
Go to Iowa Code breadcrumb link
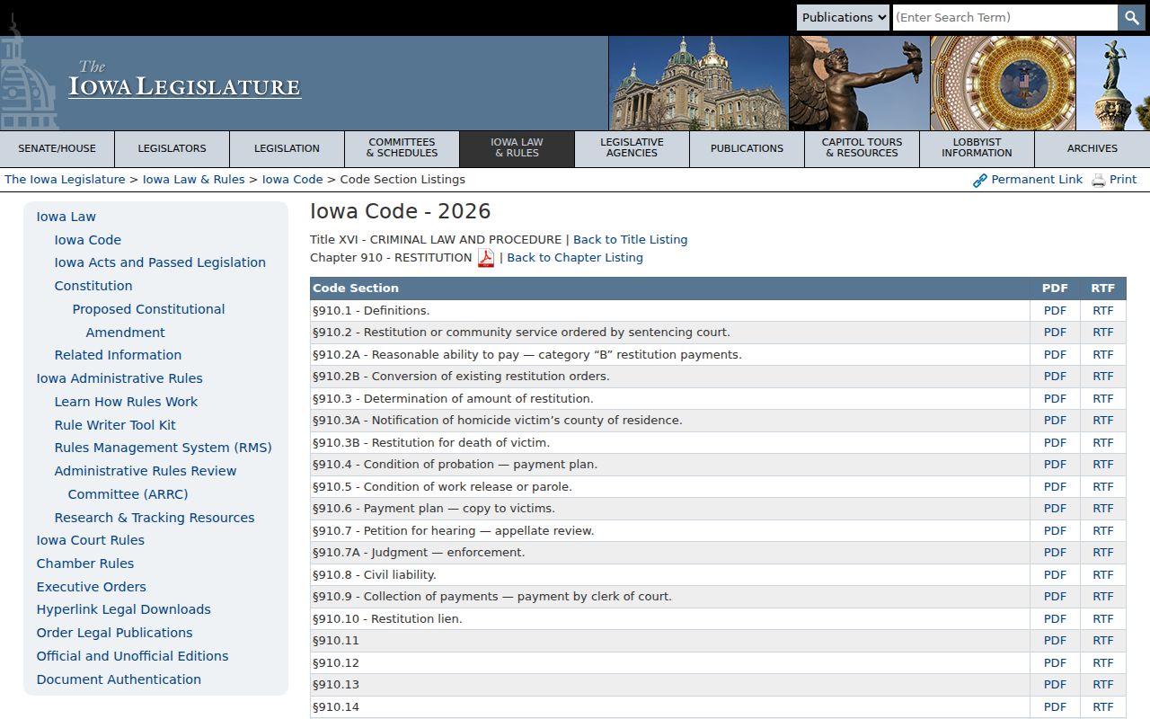tap(293, 180)
